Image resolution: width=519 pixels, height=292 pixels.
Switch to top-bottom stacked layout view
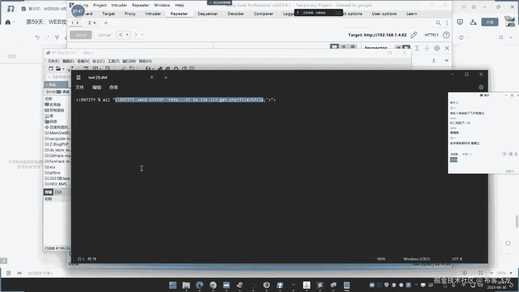[x=344, y=47]
